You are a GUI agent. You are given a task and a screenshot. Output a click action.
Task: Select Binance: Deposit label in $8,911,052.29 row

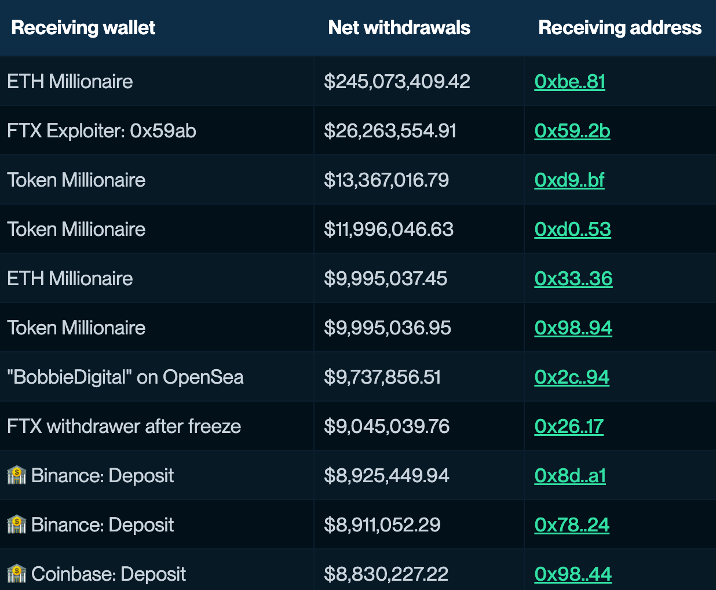tap(103, 525)
